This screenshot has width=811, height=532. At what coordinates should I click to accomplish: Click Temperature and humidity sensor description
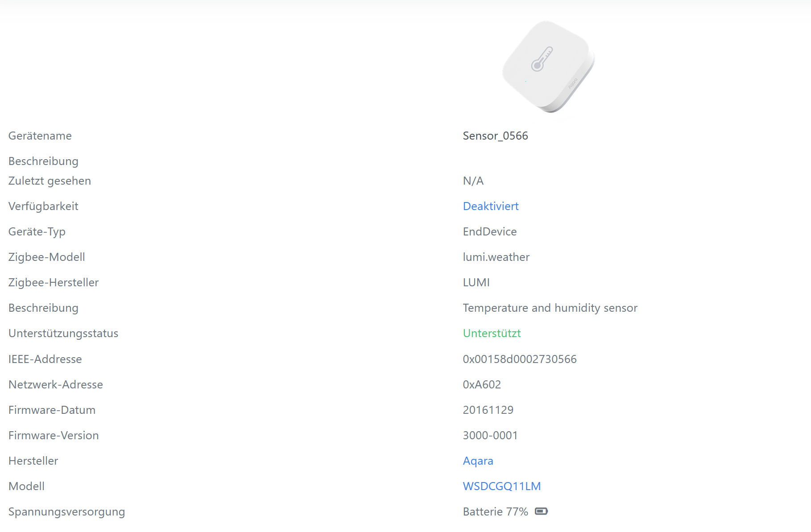pyautogui.click(x=550, y=308)
